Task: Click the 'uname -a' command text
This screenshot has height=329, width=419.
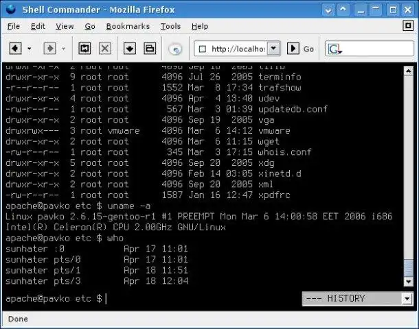Action: point(129,206)
